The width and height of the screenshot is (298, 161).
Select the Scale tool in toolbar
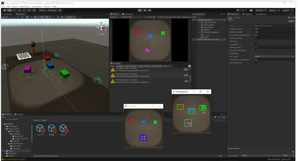[19, 10]
